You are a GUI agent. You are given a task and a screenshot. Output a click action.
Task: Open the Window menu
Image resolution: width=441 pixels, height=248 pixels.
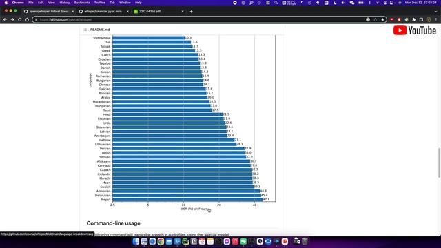(x=125, y=3)
